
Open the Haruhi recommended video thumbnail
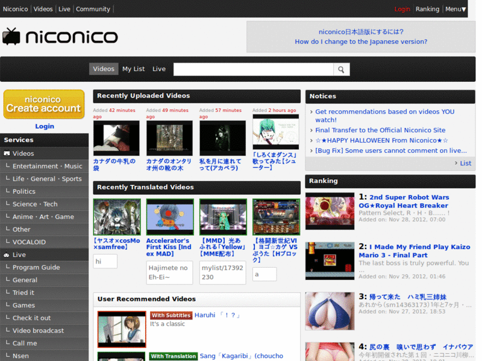click(x=122, y=329)
